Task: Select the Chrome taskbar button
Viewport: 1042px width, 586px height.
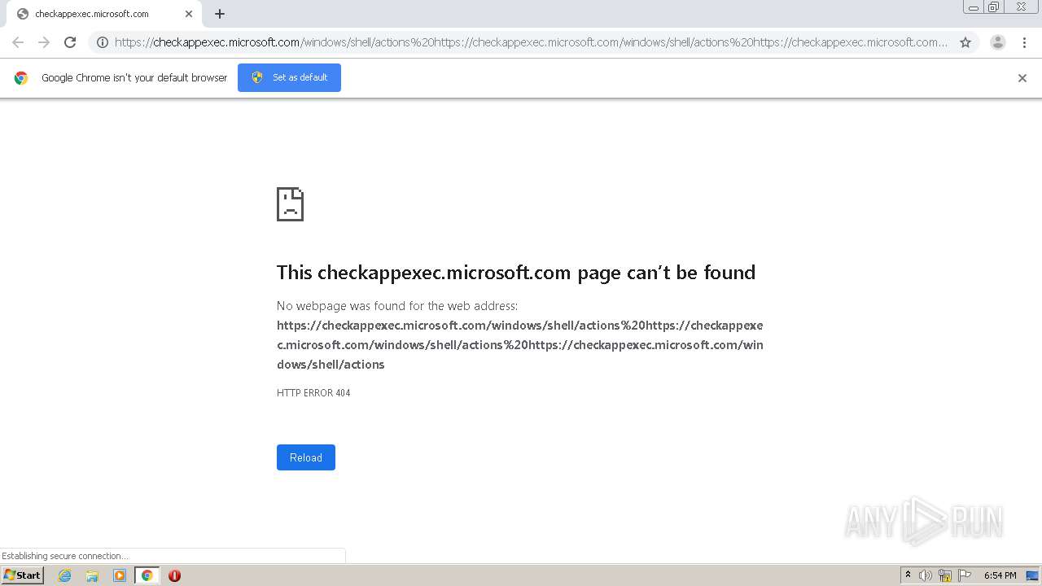Action: click(147, 575)
